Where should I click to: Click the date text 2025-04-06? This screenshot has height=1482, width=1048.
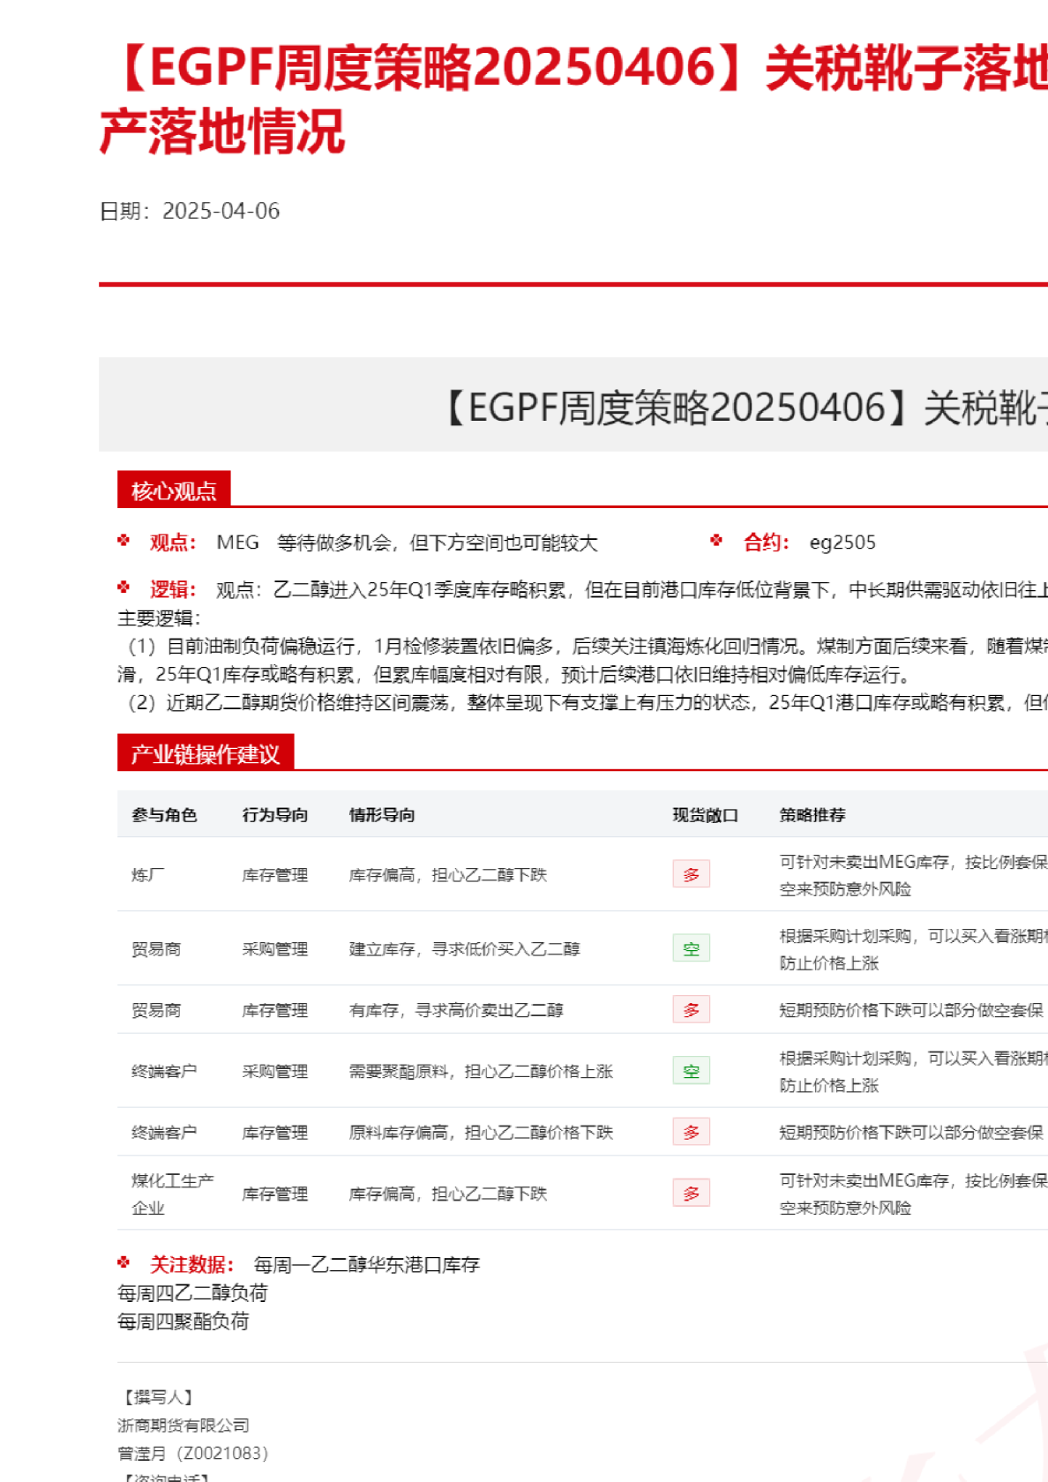(221, 211)
